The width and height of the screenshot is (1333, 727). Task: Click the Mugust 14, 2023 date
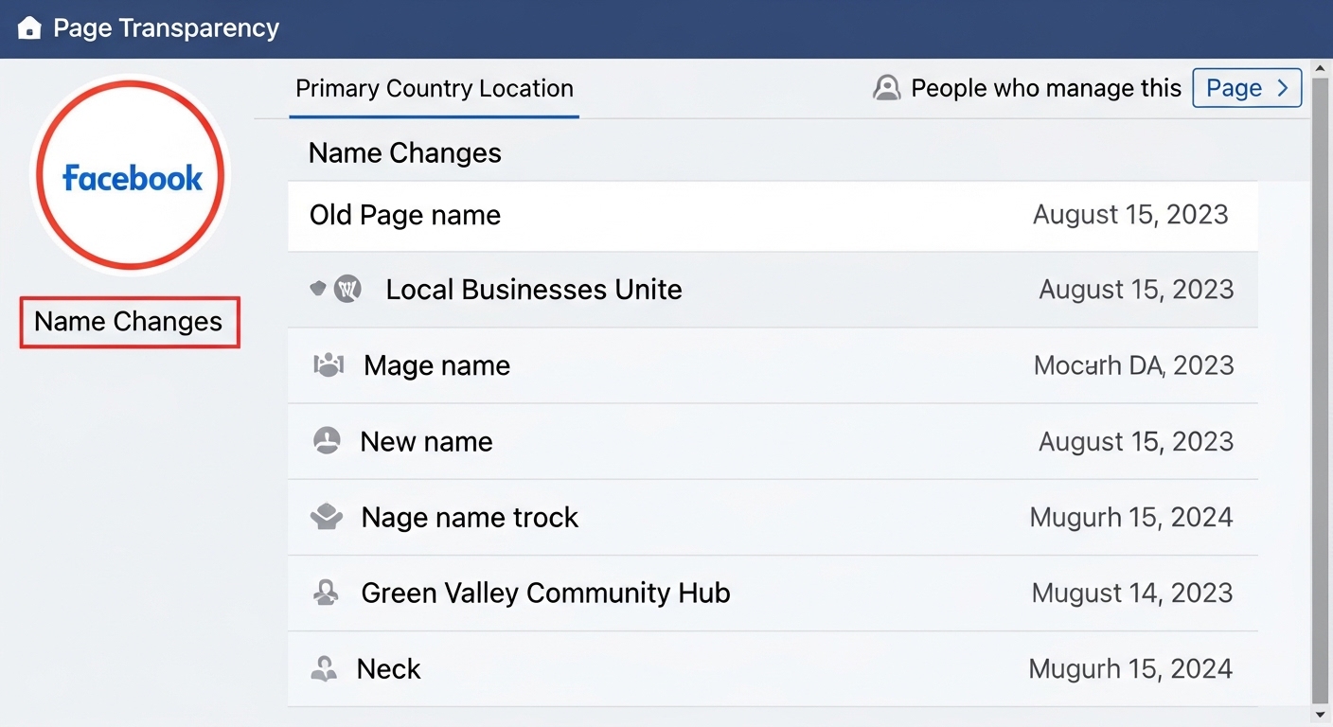[1132, 594]
